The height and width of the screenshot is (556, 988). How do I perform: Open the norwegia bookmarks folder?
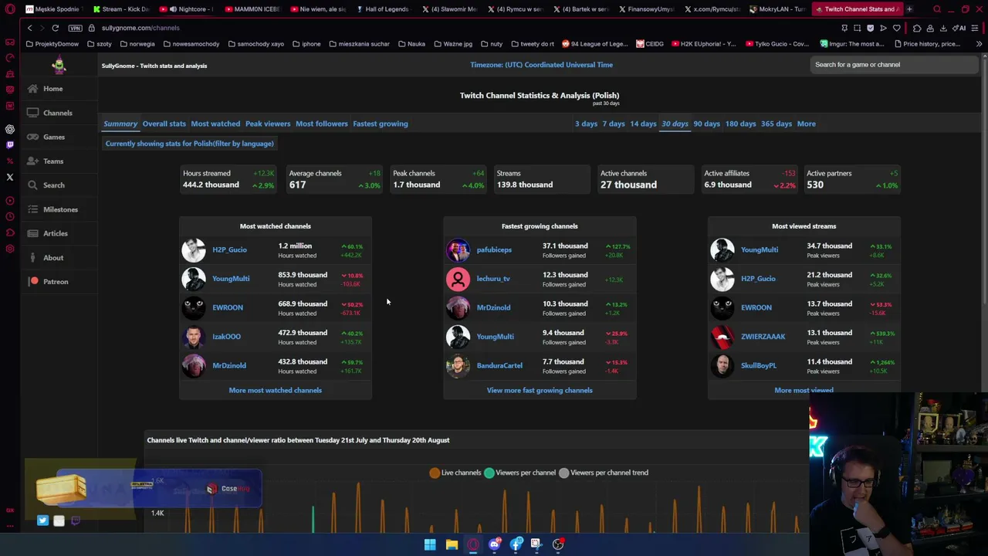(x=137, y=44)
